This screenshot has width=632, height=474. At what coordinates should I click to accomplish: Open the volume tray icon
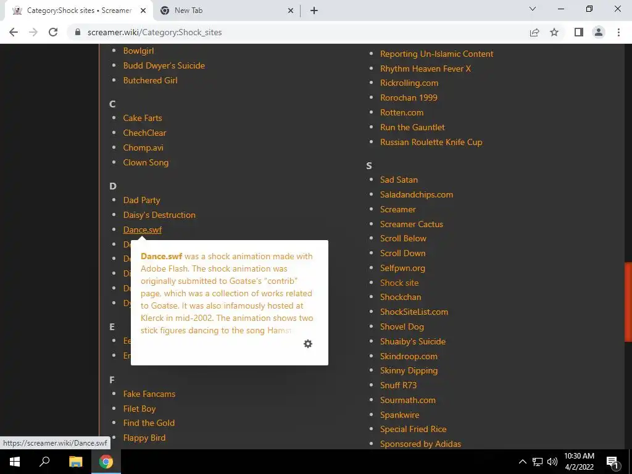[x=552, y=462]
